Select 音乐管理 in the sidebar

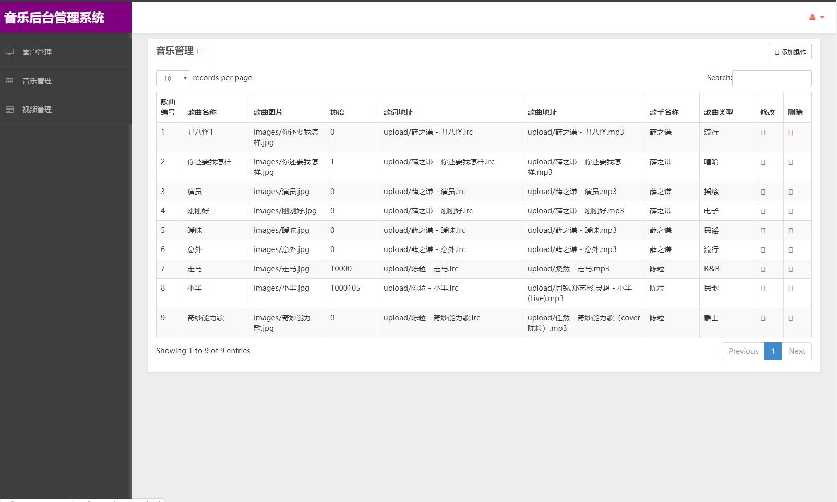(x=37, y=81)
